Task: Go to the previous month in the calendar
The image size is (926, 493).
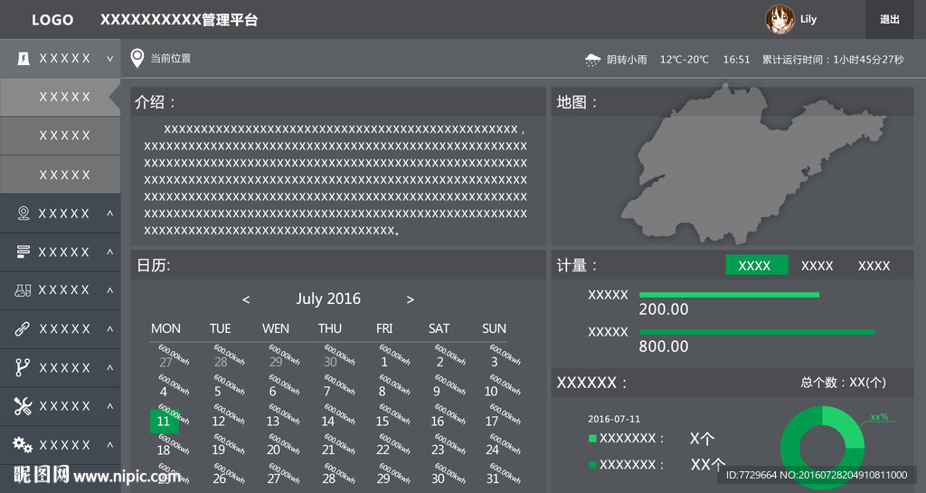Action: pyautogui.click(x=246, y=299)
